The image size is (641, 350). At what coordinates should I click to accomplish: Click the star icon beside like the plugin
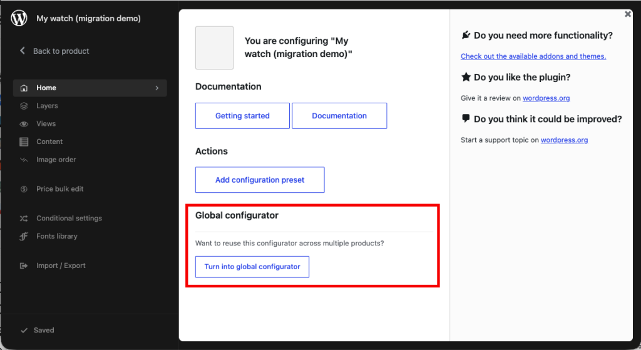(466, 77)
